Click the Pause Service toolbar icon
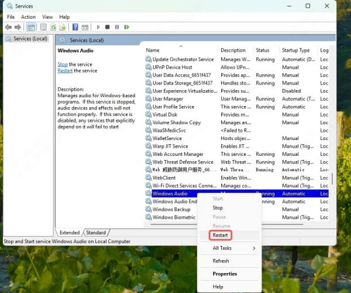The height and width of the screenshot is (293, 351). 117,27
